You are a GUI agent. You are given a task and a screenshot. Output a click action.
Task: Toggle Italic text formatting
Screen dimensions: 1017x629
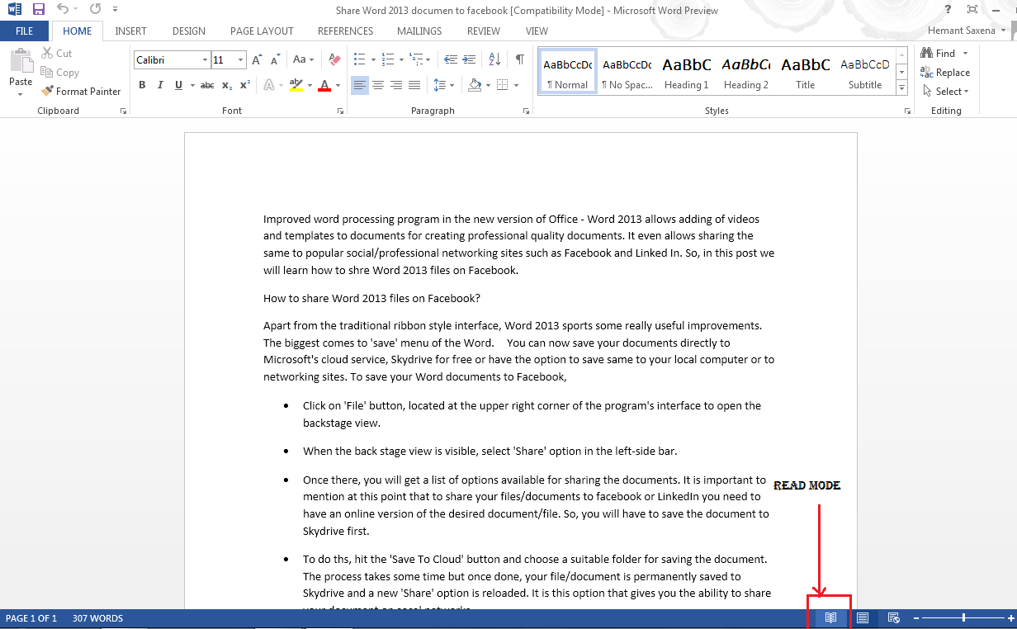tap(160, 85)
